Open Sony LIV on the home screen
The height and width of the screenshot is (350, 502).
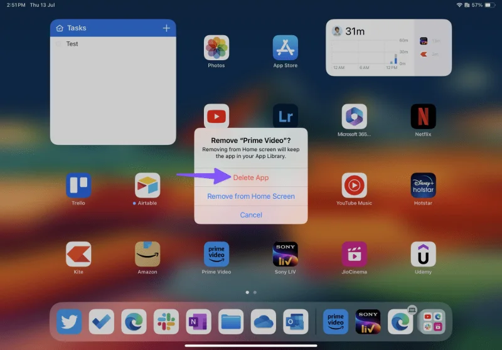(x=286, y=254)
